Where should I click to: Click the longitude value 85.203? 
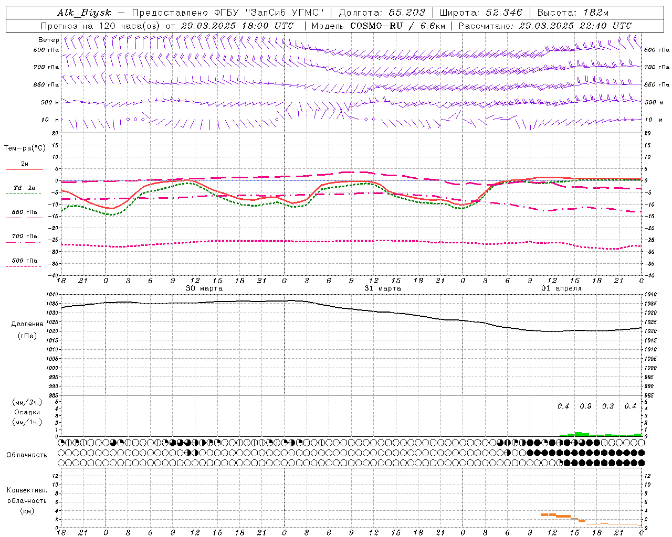[407, 13]
